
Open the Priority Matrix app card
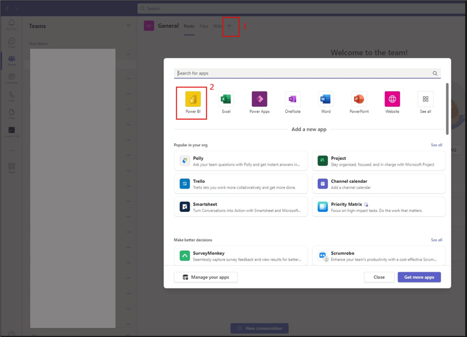coord(379,207)
